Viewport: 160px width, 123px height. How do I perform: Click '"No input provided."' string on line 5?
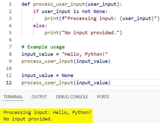pos(91,33)
